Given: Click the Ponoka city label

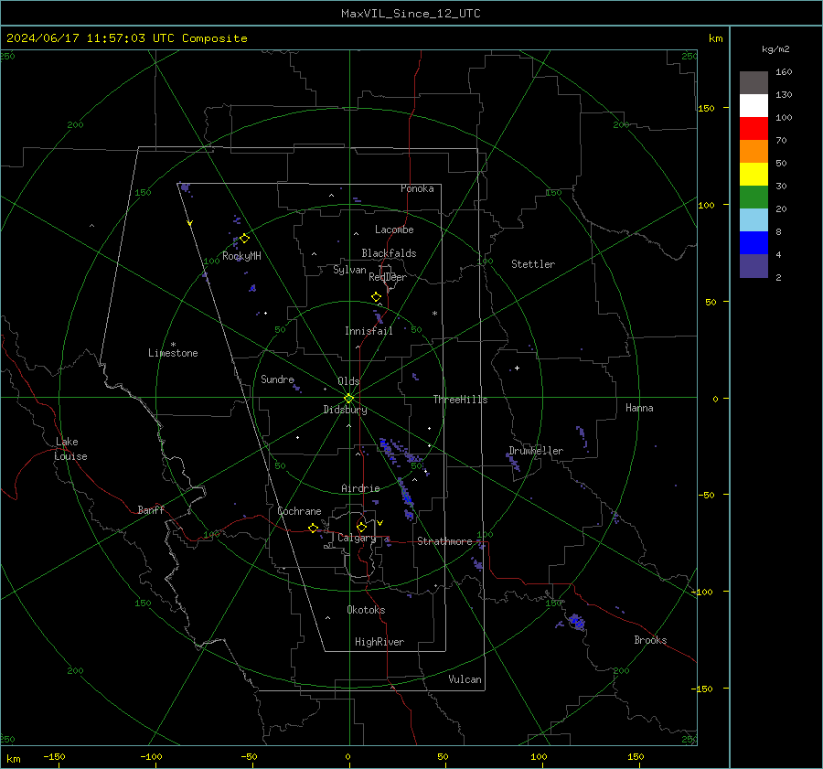Looking at the screenshot, I should tap(417, 188).
